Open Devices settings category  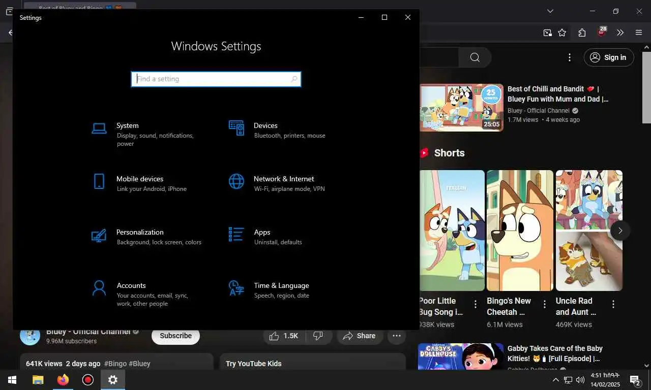pos(285,130)
